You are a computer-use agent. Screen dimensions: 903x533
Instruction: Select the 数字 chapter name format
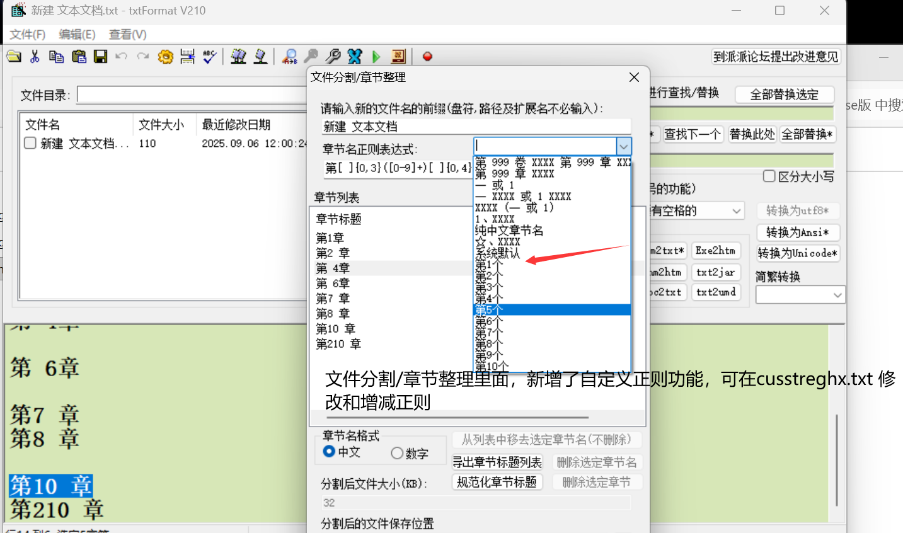coord(397,453)
